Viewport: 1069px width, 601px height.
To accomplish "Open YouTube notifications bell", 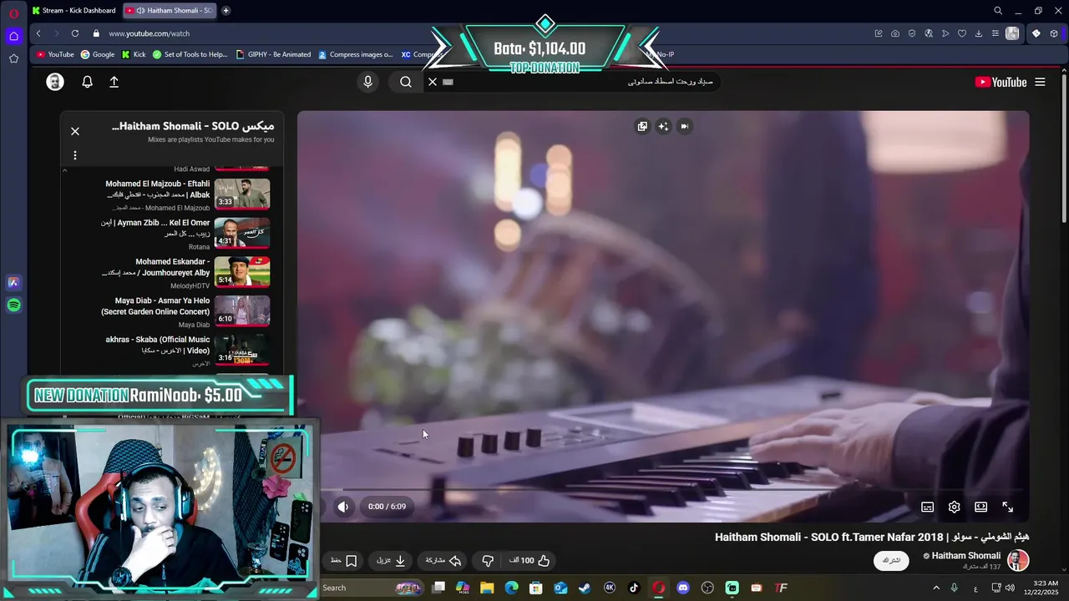I will 87,82.
